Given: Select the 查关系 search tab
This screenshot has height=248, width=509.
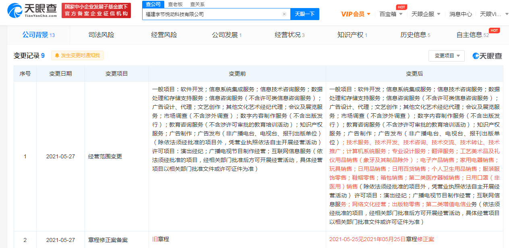Looking at the screenshot, I should click(x=197, y=4).
